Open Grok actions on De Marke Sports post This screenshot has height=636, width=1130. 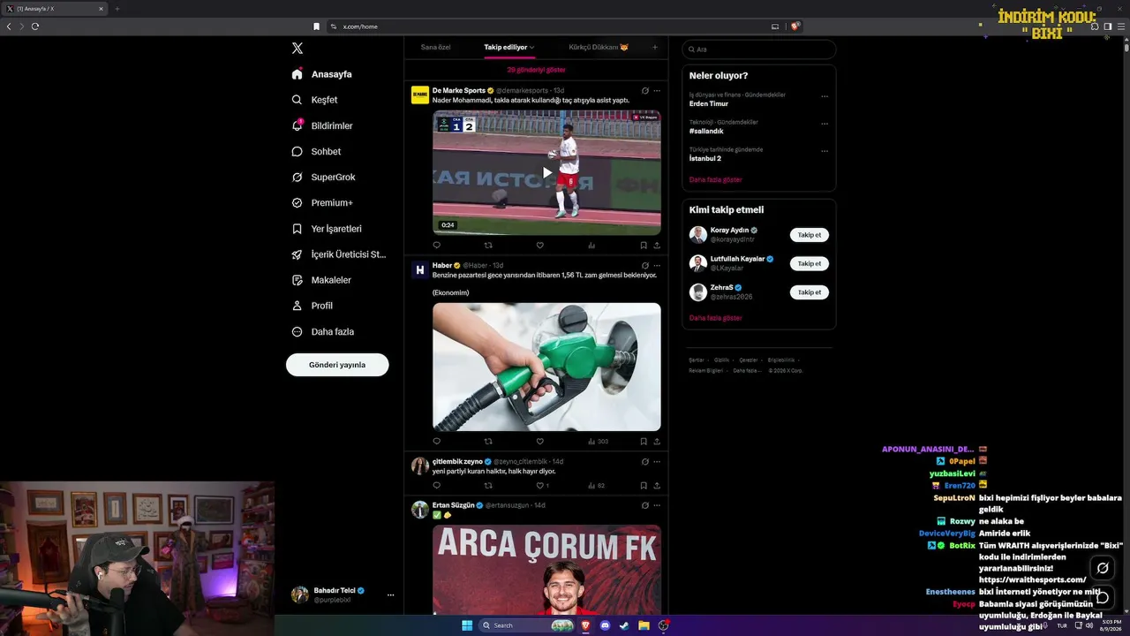tap(645, 90)
